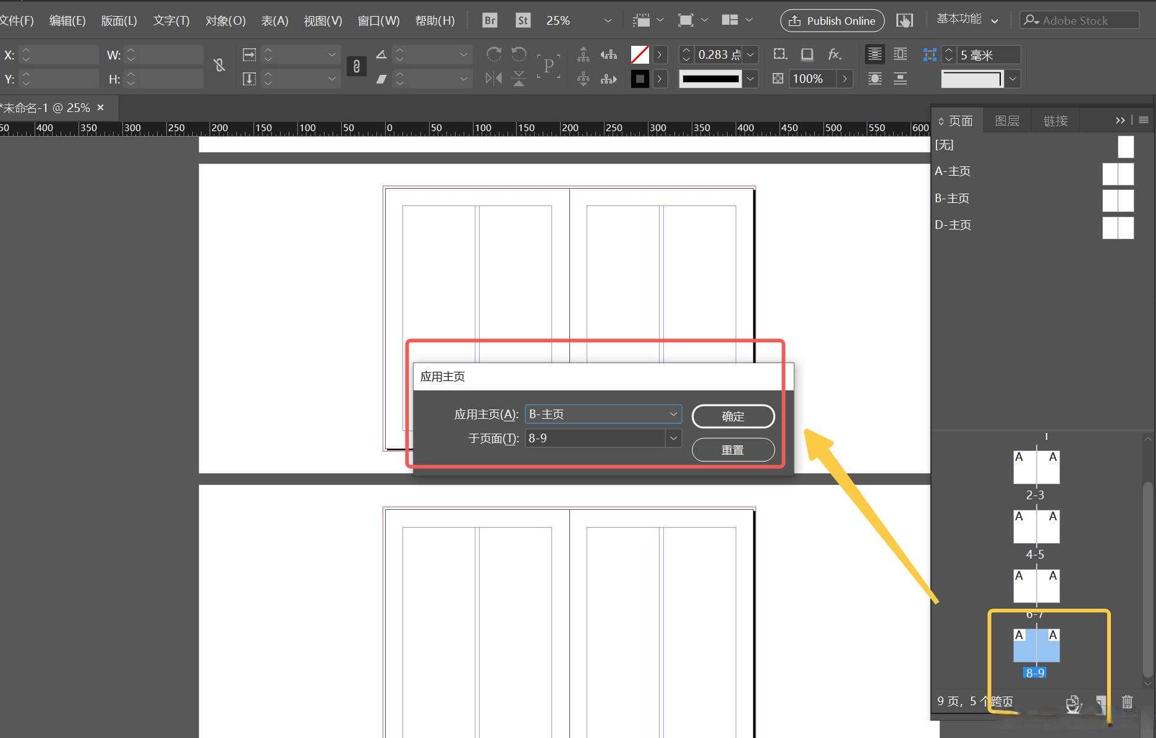Viewport: 1156px width, 738px height.
Task: Click the shear angle icon
Action: [x=381, y=79]
